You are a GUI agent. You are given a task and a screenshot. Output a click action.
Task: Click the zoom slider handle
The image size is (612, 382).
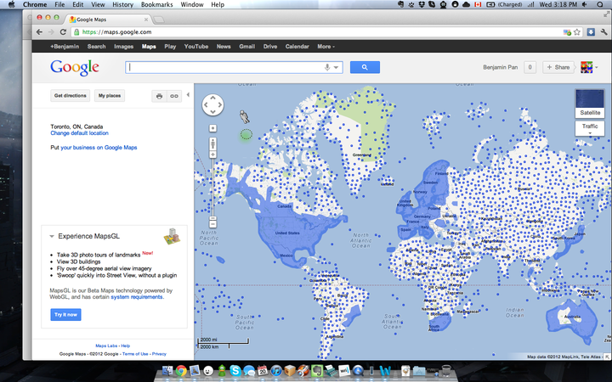click(212, 218)
